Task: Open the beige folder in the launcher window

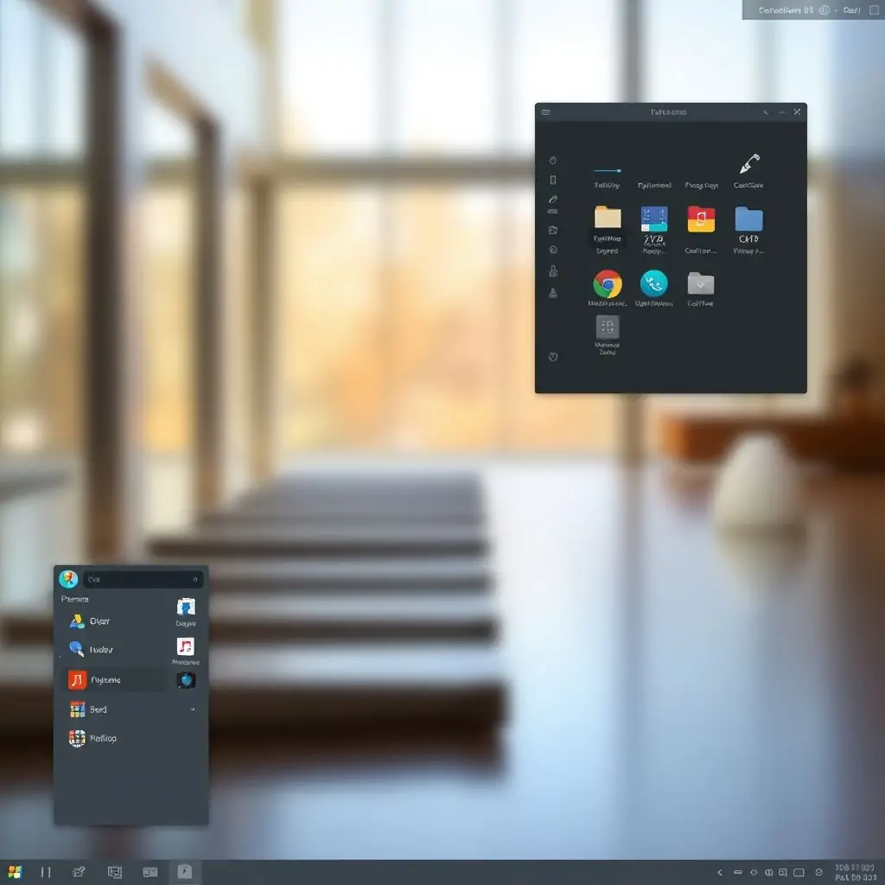Action: coord(608,218)
